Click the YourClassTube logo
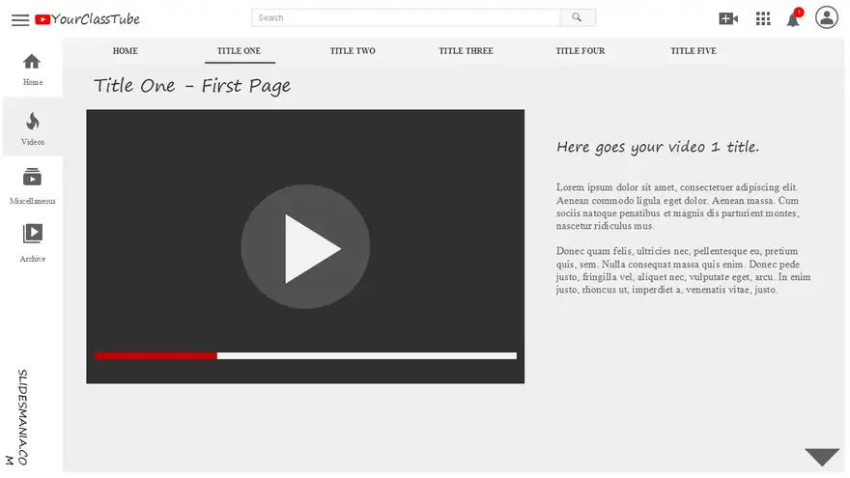The width and height of the screenshot is (850, 478). pos(87,19)
